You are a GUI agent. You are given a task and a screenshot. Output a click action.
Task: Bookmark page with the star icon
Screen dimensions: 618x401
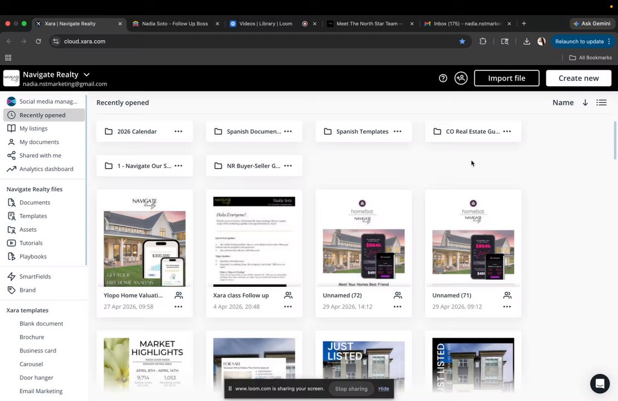pos(462,41)
